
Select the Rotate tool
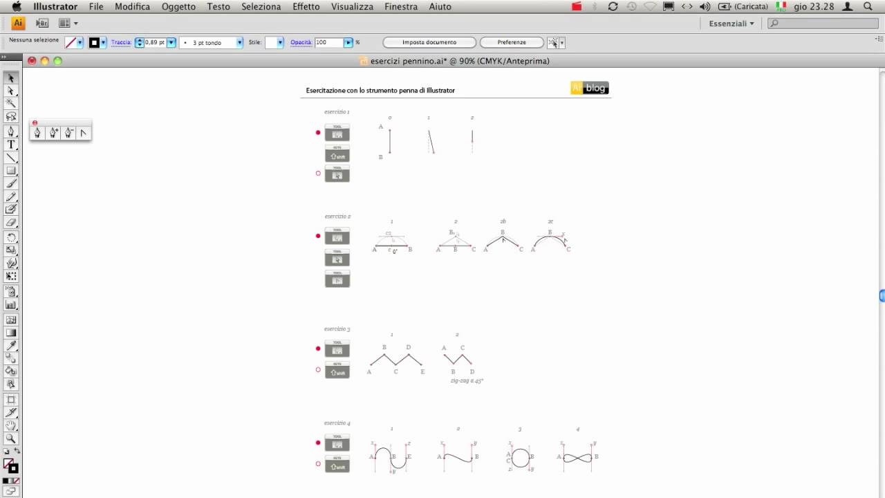[x=11, y=237]
